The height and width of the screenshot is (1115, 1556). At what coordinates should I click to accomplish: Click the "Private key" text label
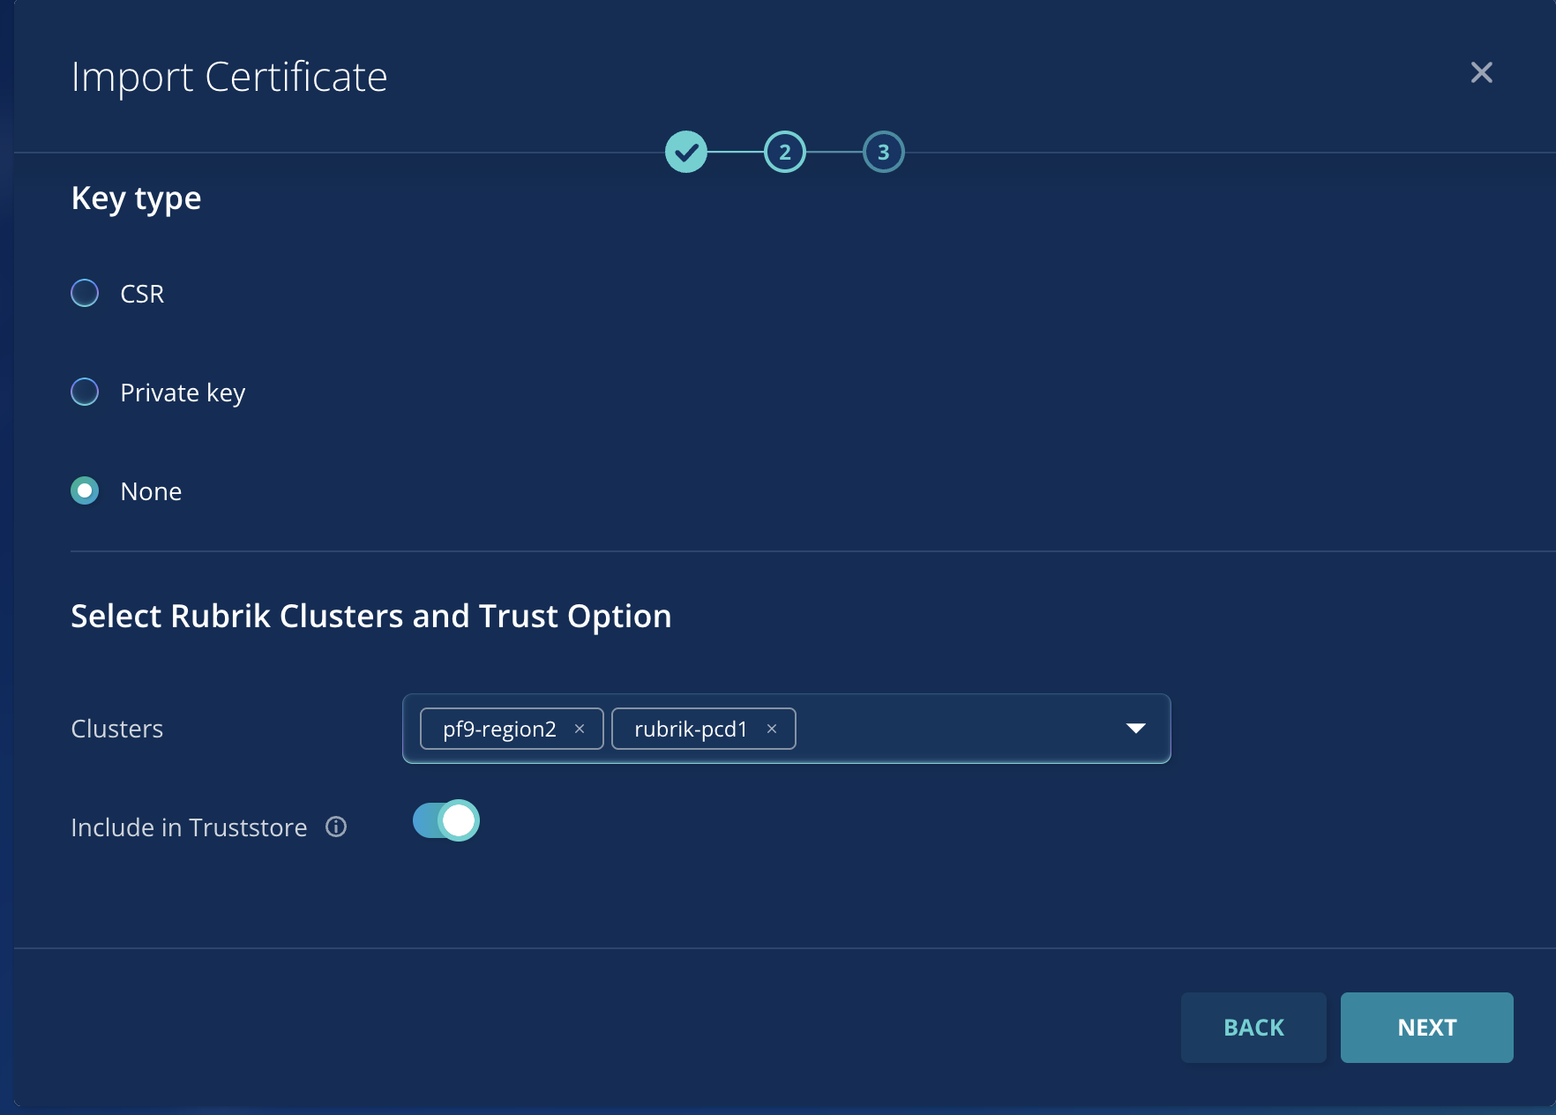183,393
